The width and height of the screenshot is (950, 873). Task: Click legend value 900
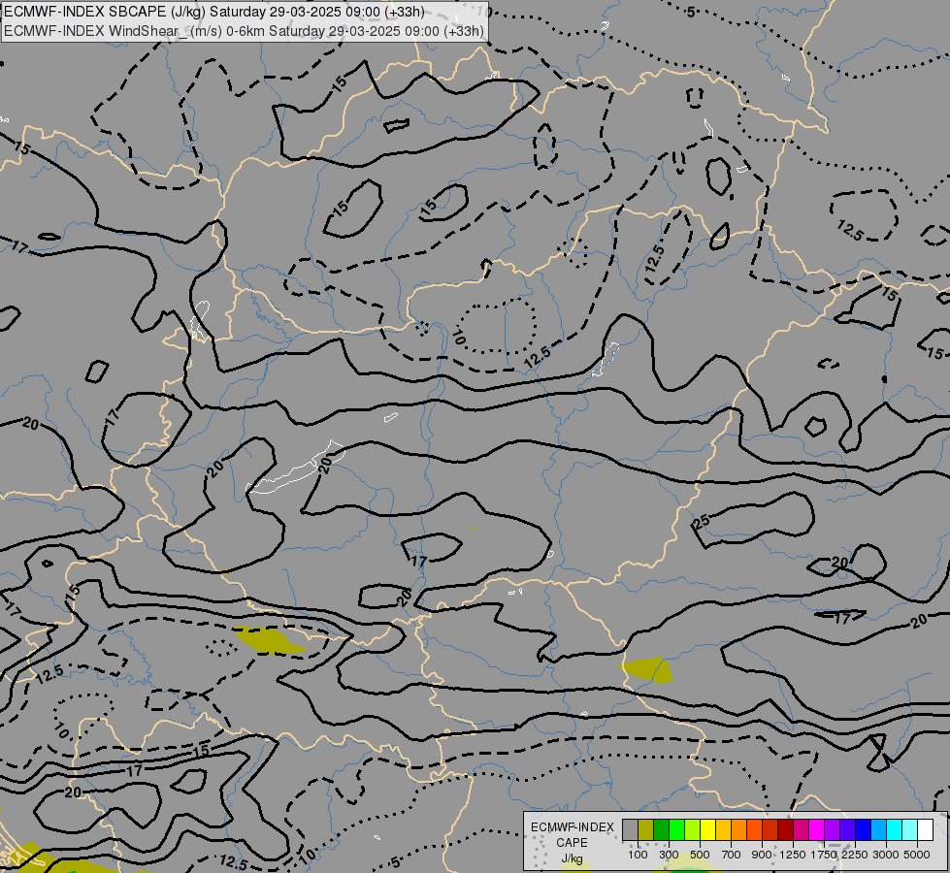click(x=762, y=855)
